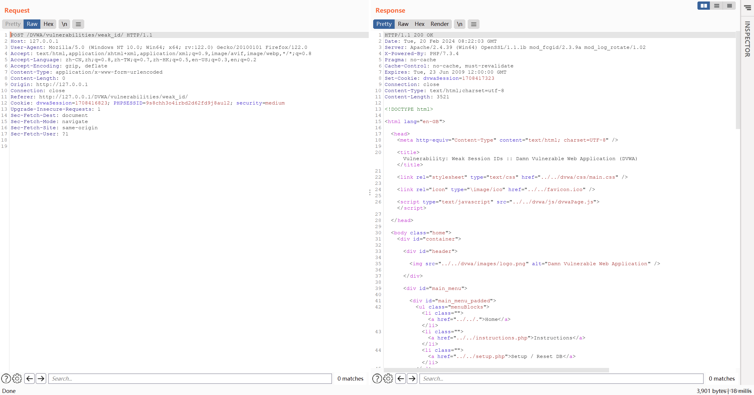Go to next response search match
This screenshot has height=395, width=754.
pyautogui.click(x=412, y=379)
